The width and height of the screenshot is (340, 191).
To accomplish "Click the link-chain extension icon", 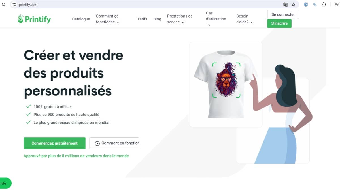I will point(314,5).
